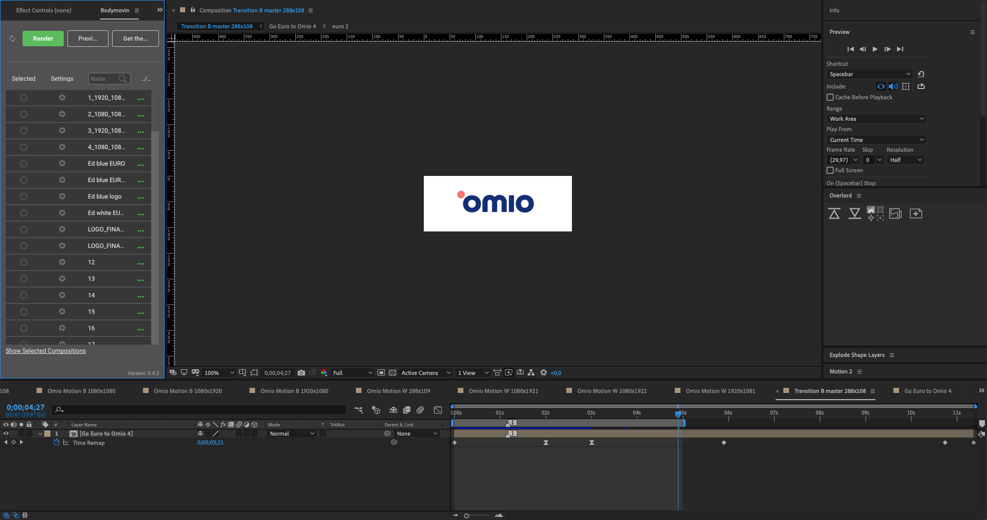Collapse the Go Euro to Omio 4 layer

[40, 434]
